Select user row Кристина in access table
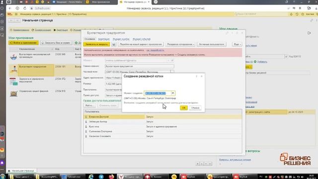Screen dimensions: 318x179 click(162, 126)
